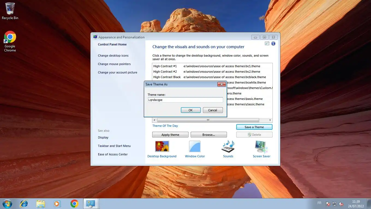The height and width of the screenshot is (209, 371).
Task: Open Desktop Background label link
Action: pos(162,156)
